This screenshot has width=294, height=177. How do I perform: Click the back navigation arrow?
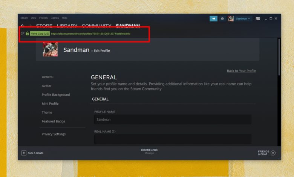tap(22, 26)
